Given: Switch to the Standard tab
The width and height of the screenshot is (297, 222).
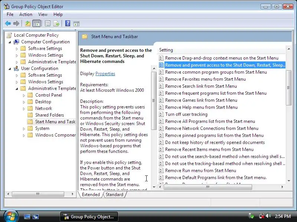Looking at the screenshot, I should [114, 195].
